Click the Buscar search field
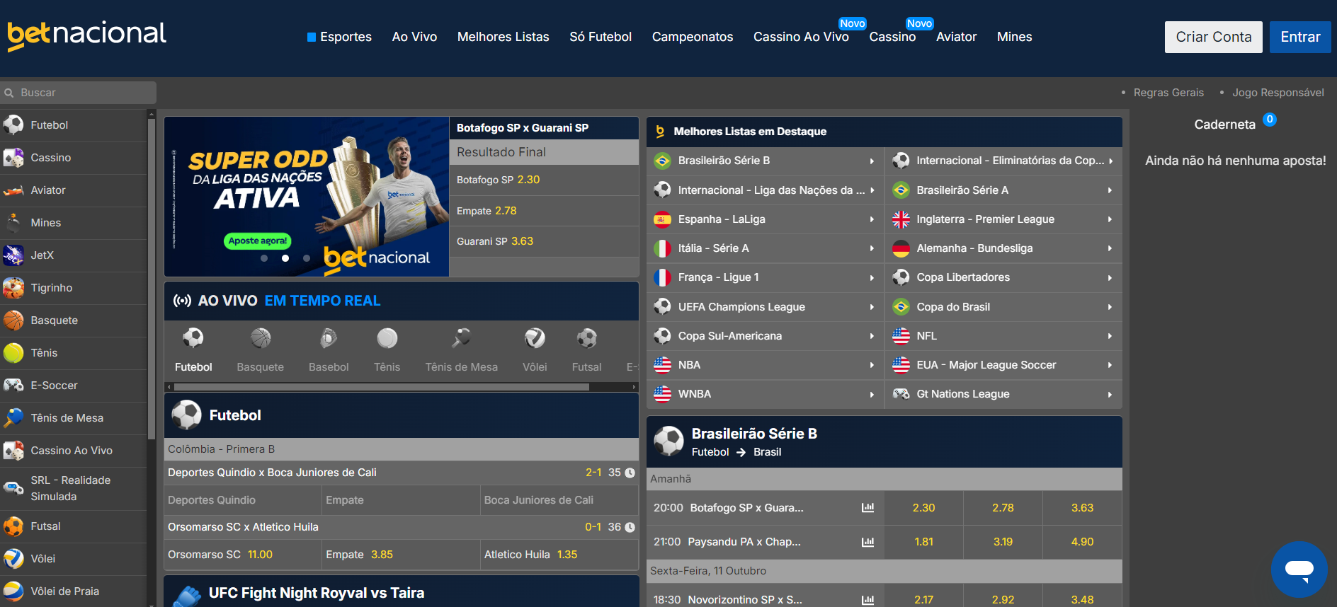 [x=78, y=93]
